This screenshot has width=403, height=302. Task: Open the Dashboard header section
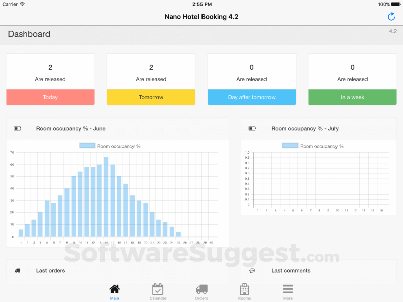(29, 34)
